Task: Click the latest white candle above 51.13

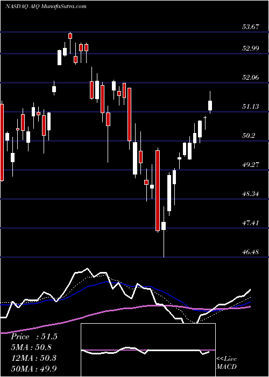Action: tap(210, 106)
